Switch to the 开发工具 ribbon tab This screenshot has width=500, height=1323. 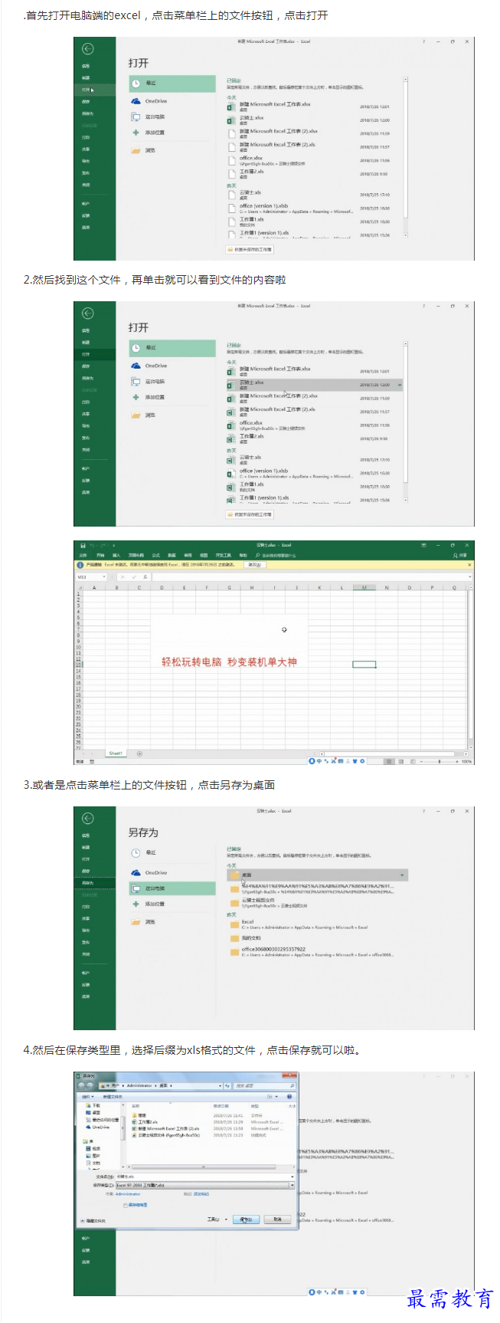pos(223,555)
